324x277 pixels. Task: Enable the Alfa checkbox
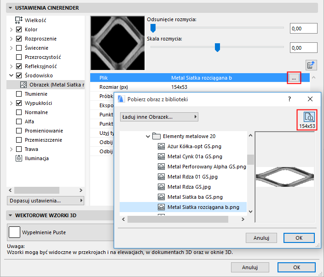click(x=19, y=121)
